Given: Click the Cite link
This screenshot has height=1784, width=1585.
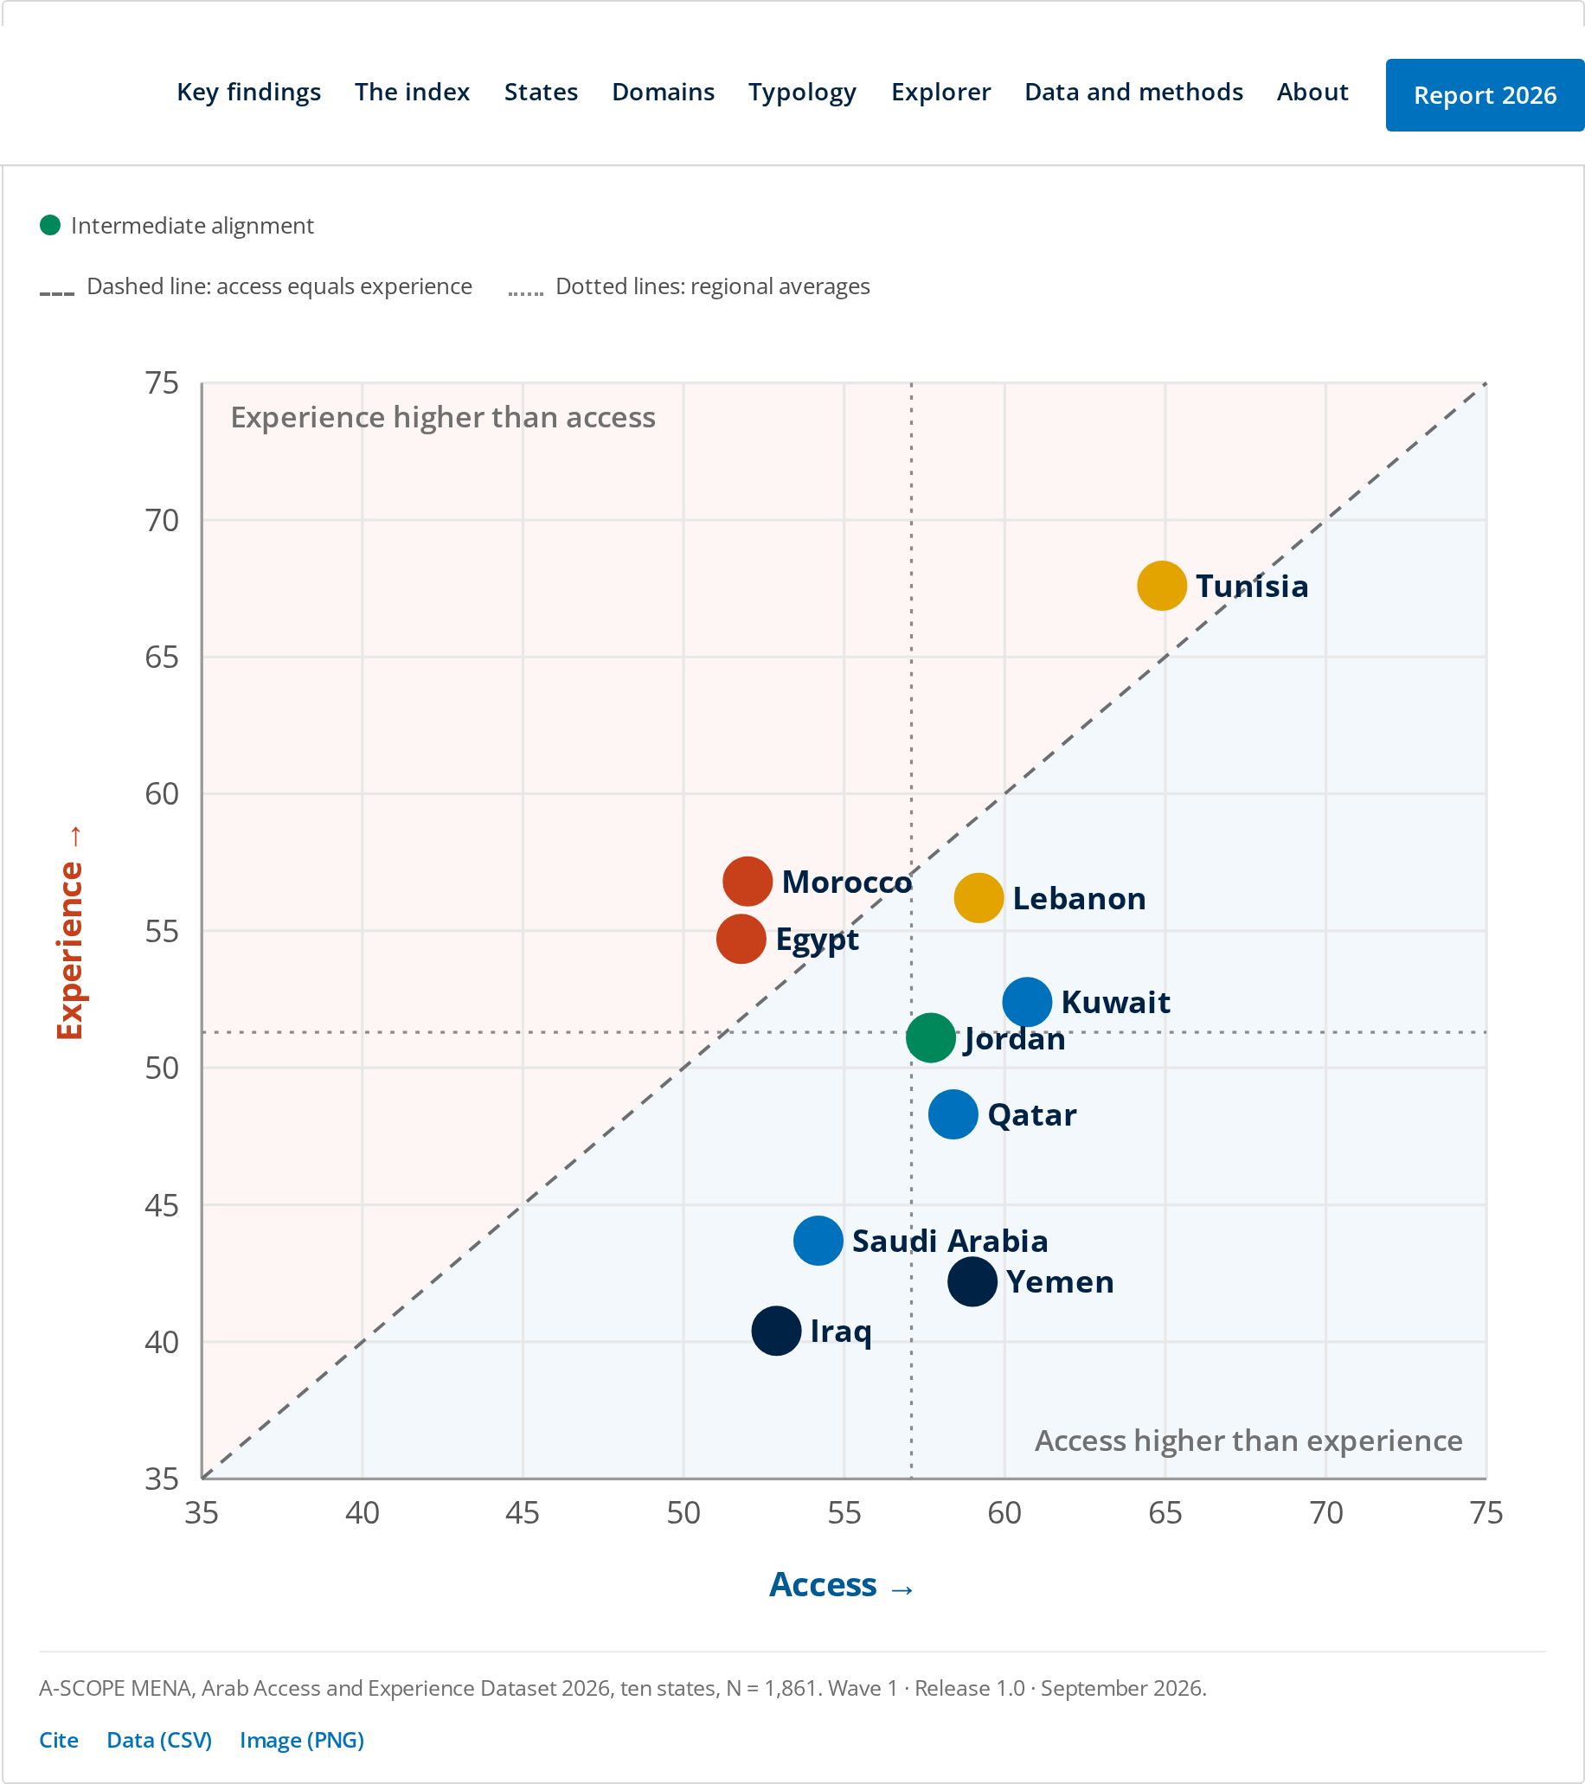Looking at the screenshot, I should [59, 1740].
